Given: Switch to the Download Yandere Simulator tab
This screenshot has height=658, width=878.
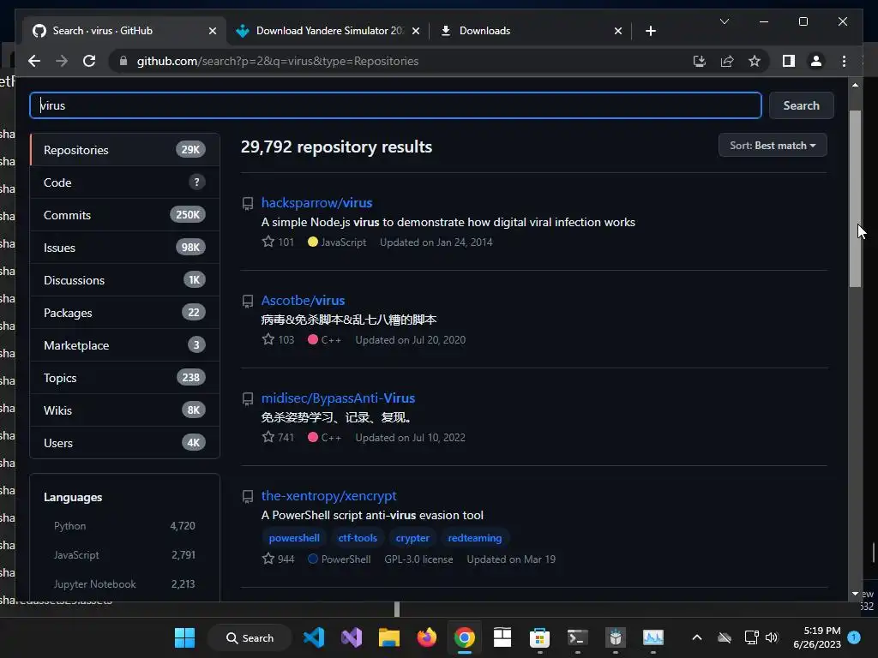Looking at the screenshot, I should coord(328,31).
